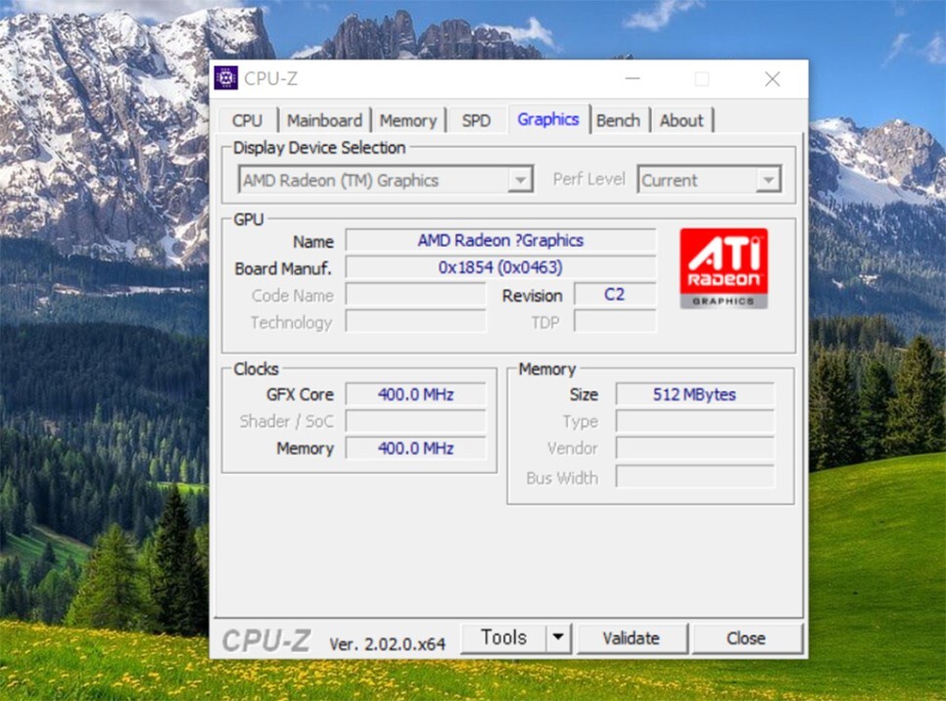Click the empty TDP field
946x701 pixels.
click(x=615, y=321)
